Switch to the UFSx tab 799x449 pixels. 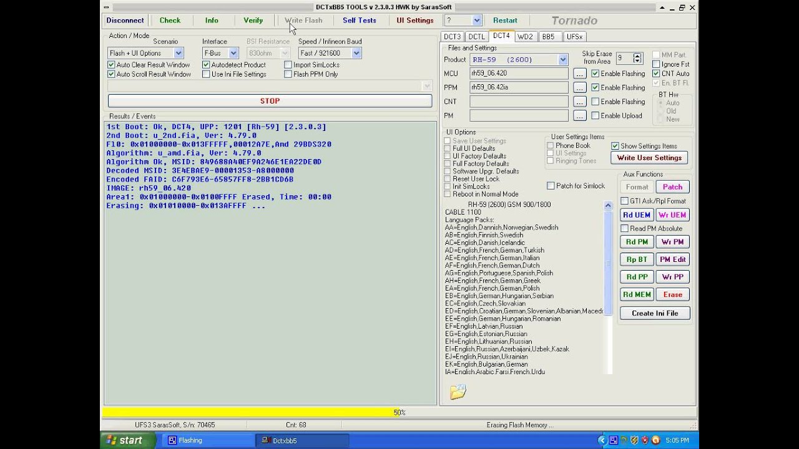click(x=574, y=37)
